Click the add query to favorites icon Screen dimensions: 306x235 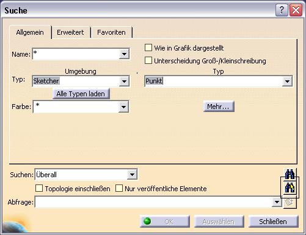(x=290, y=203)
